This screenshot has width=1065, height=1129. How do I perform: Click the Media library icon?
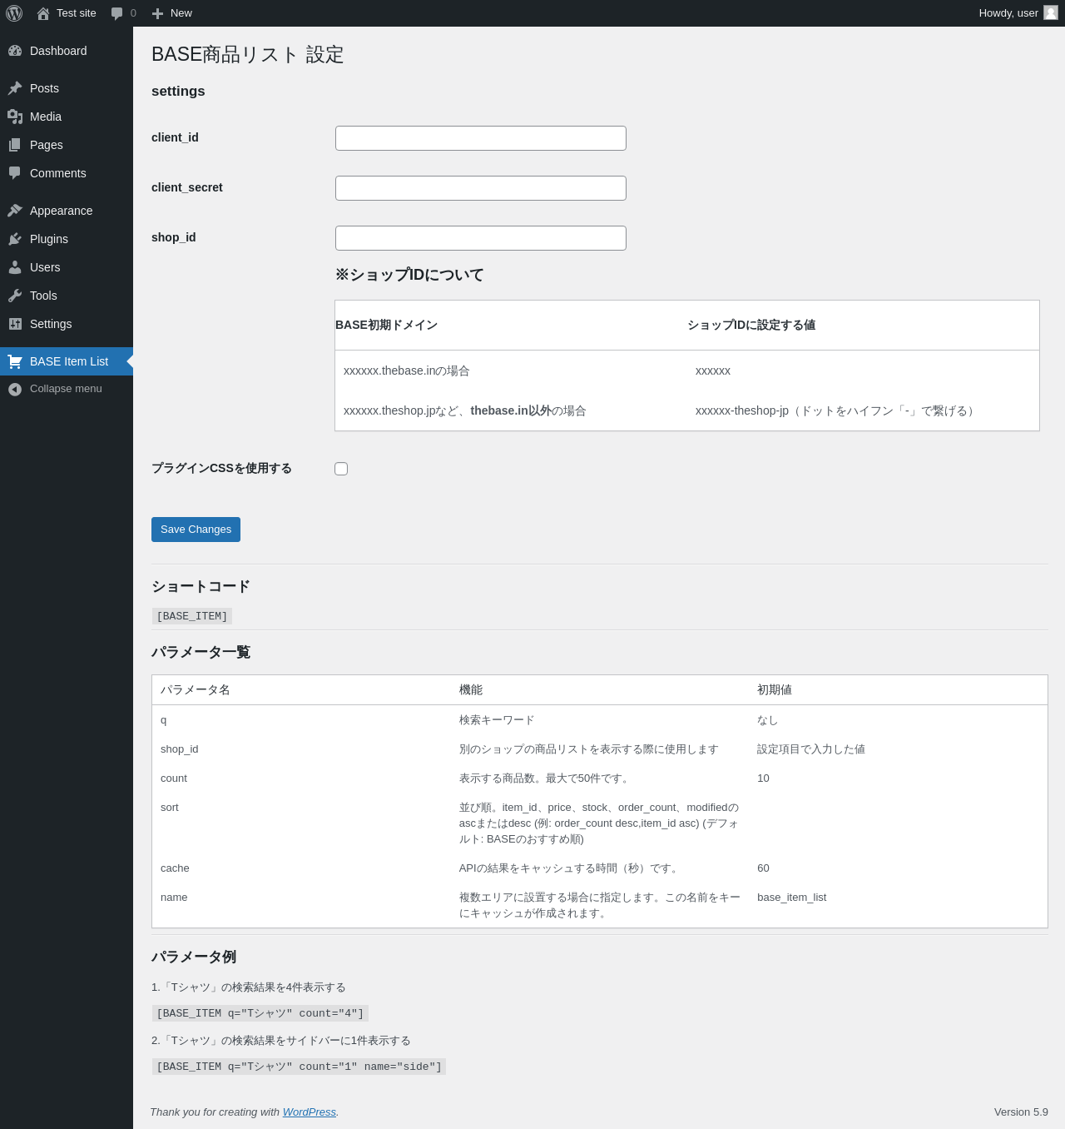point(15,117)
